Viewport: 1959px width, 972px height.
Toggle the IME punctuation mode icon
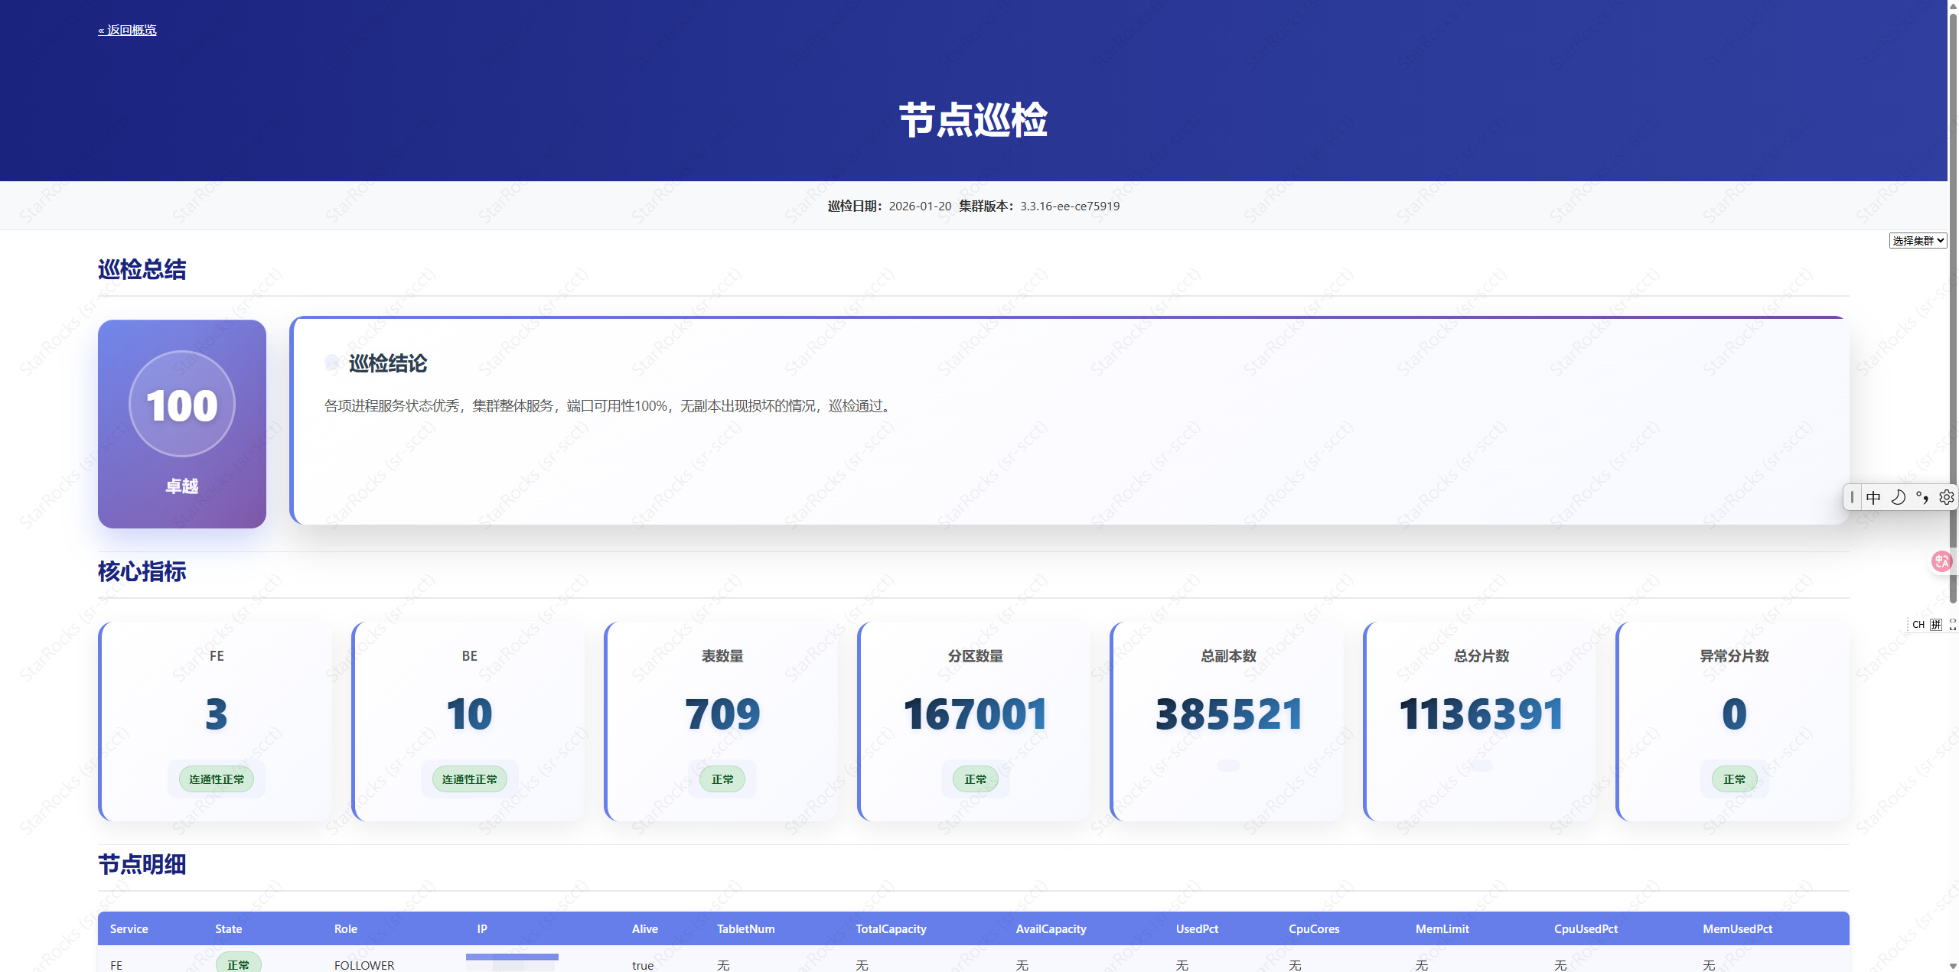coord(1922,498)
